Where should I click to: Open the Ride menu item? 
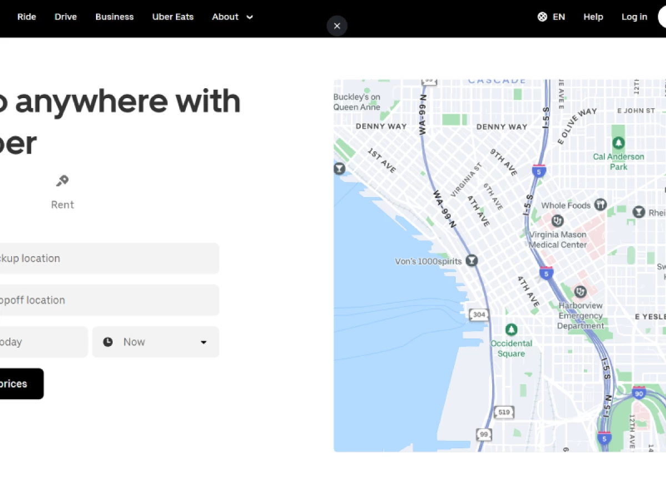coord(27,17)
